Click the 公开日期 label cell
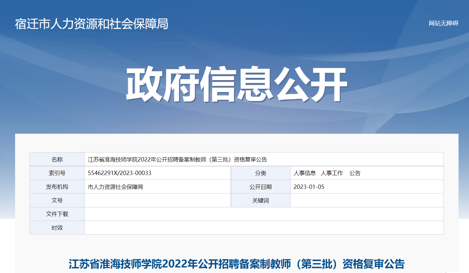The height and width of the screenshot is (273, 469). click(261, 187)
